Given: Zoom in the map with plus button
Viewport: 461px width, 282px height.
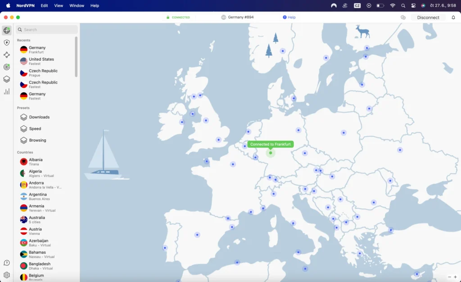Looking at the screenshot, I should (x=455, y=277).
